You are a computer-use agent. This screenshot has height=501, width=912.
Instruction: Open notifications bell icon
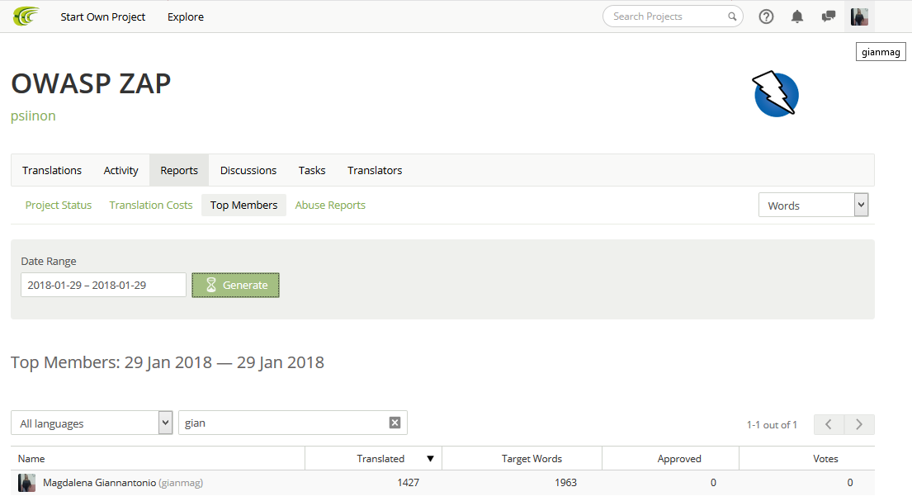point(796,17)
